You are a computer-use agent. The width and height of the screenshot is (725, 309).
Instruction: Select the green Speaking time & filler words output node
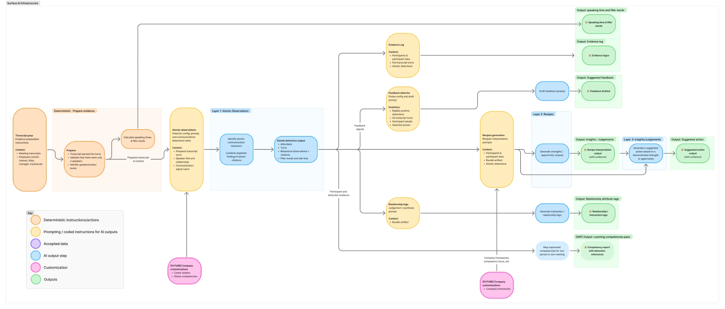pyautogui.click(x=599, y=24)
